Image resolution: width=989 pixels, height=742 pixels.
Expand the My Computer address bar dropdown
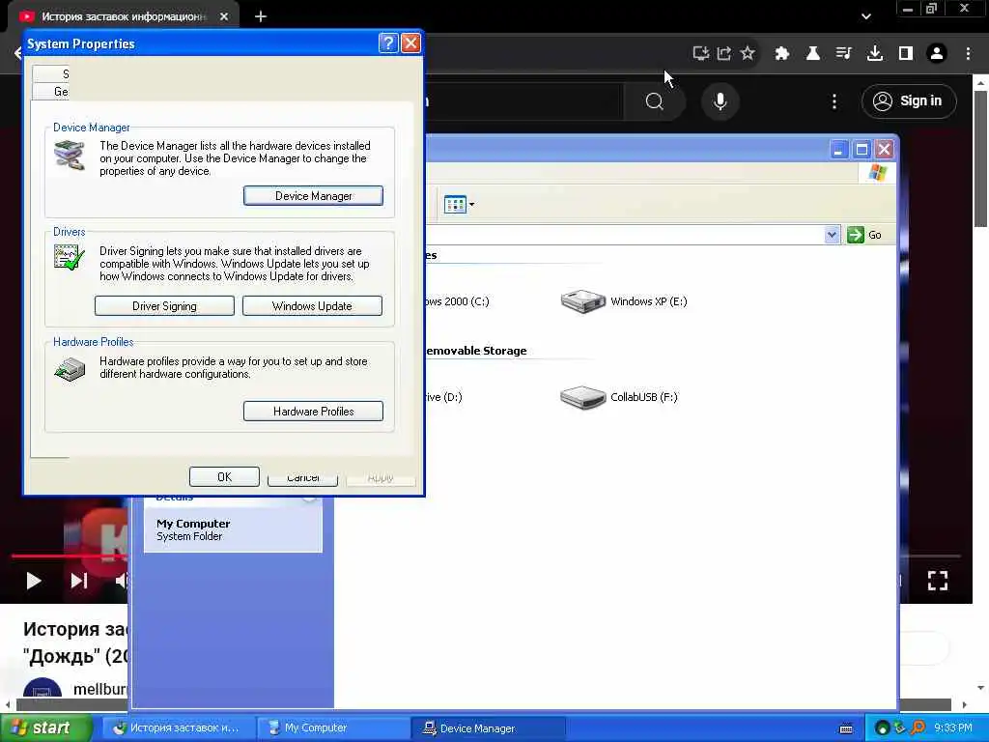(x=832, y=235)
